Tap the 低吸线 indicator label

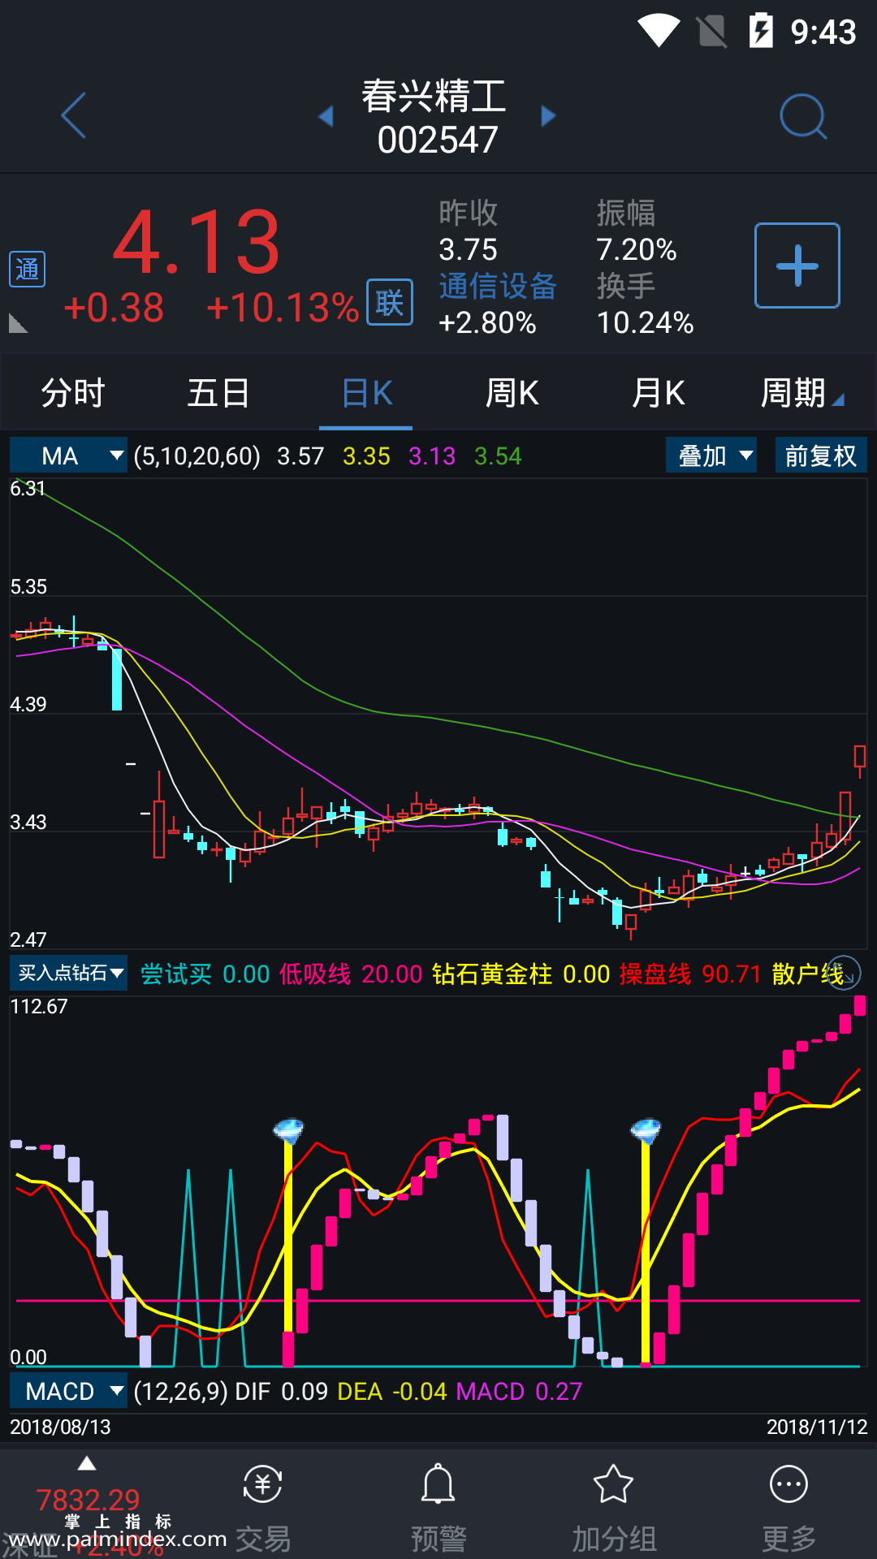(315, 974)
